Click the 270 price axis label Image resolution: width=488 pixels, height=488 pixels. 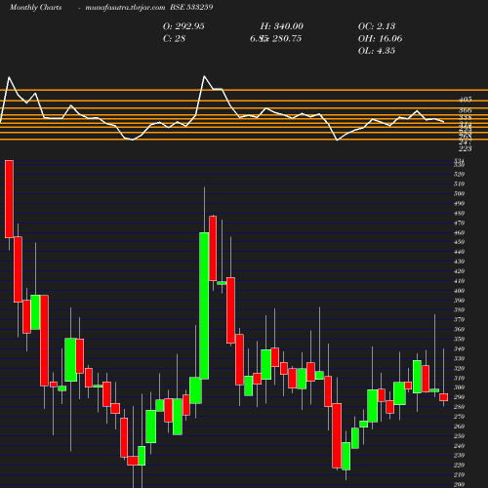coord(459,417)
